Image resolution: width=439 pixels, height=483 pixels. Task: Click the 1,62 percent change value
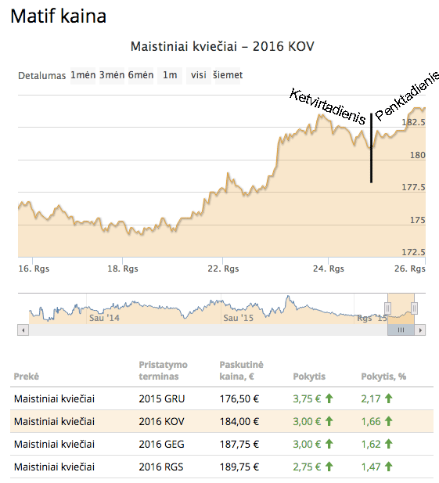pyautogui.click(x=371, y=444)
